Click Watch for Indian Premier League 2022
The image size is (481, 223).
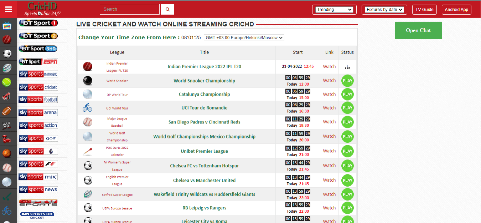329,66
